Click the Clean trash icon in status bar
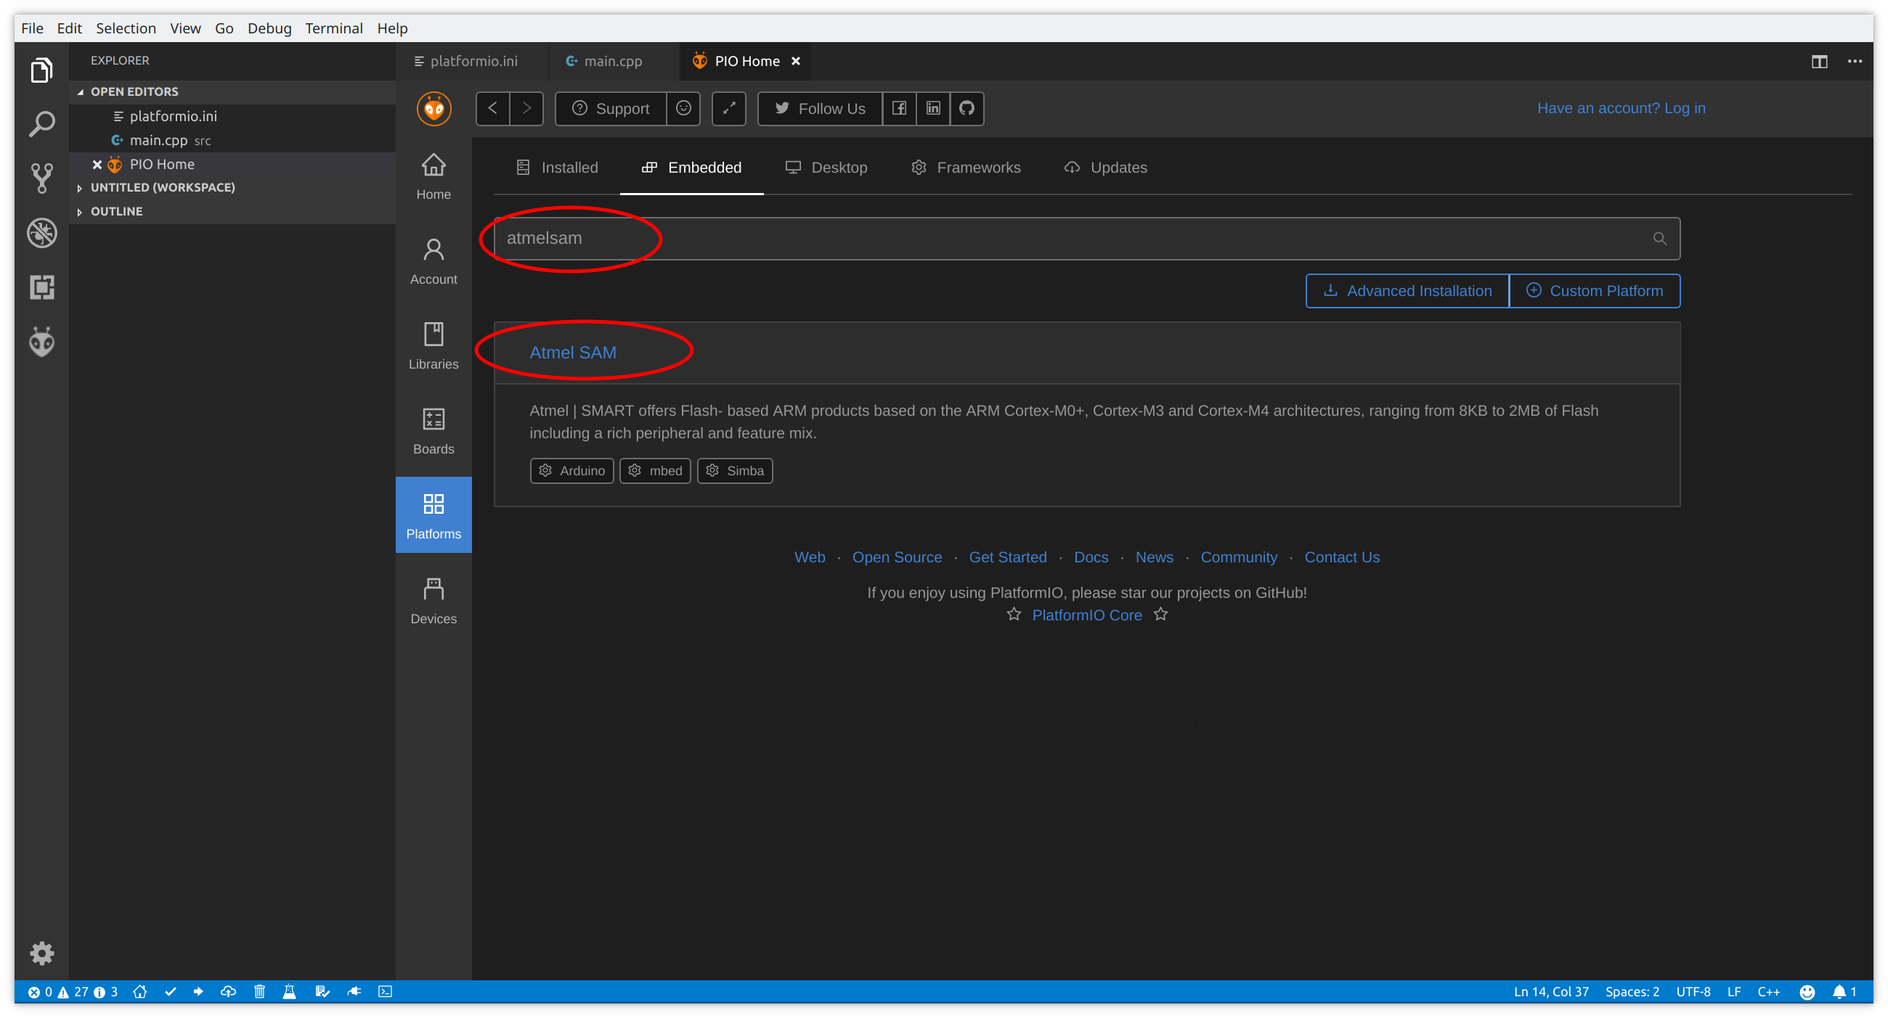Viewport: 1888px width, 1018px height. [259, 991]
